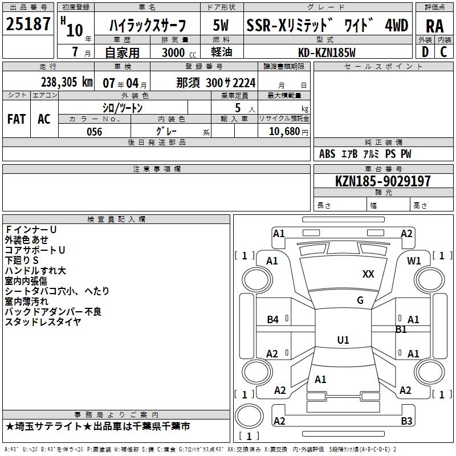Click the 高さ dimension label

tap(420, 206)
